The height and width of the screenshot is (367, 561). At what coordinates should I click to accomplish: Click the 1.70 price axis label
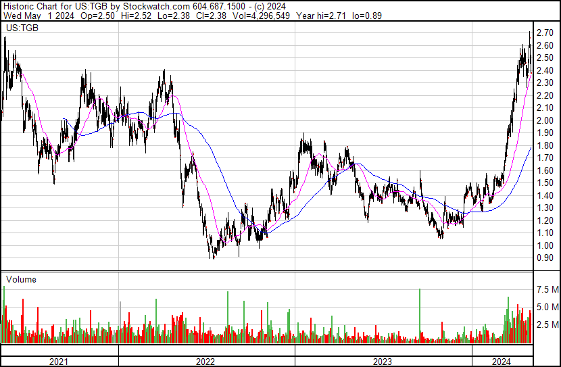coord(545,158)
